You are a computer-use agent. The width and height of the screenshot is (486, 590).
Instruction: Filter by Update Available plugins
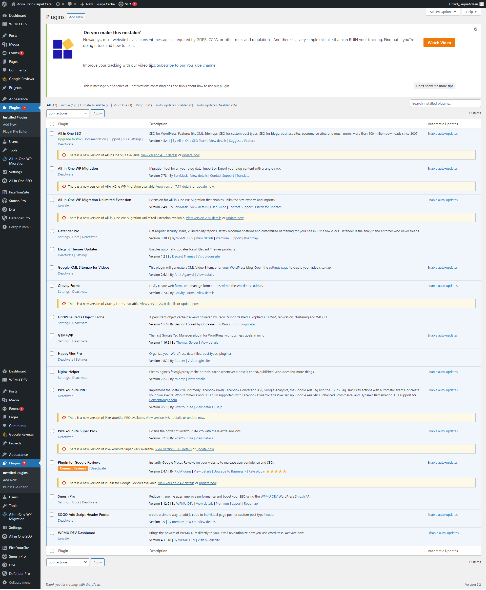coord(92,105)
